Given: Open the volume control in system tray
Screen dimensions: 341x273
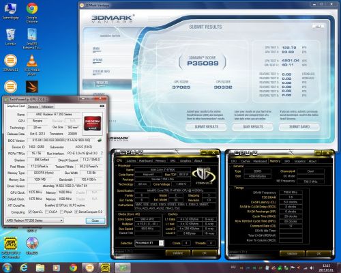Looking at the screenshot, I should point(312,268).
